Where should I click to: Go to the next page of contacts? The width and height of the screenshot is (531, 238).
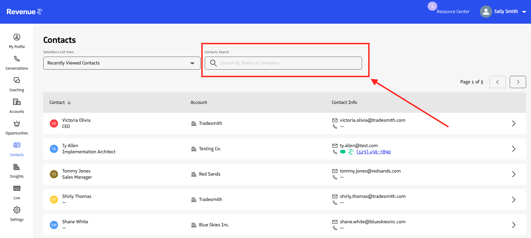(x=518, y=82)
